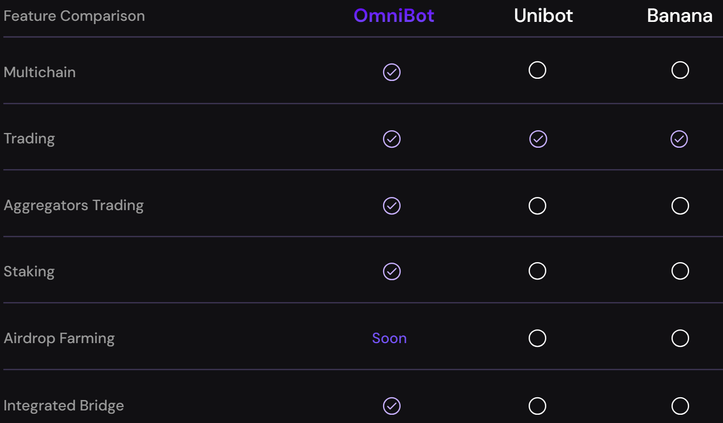Click the Soon label for Airdrop Farming

[389, 338]
